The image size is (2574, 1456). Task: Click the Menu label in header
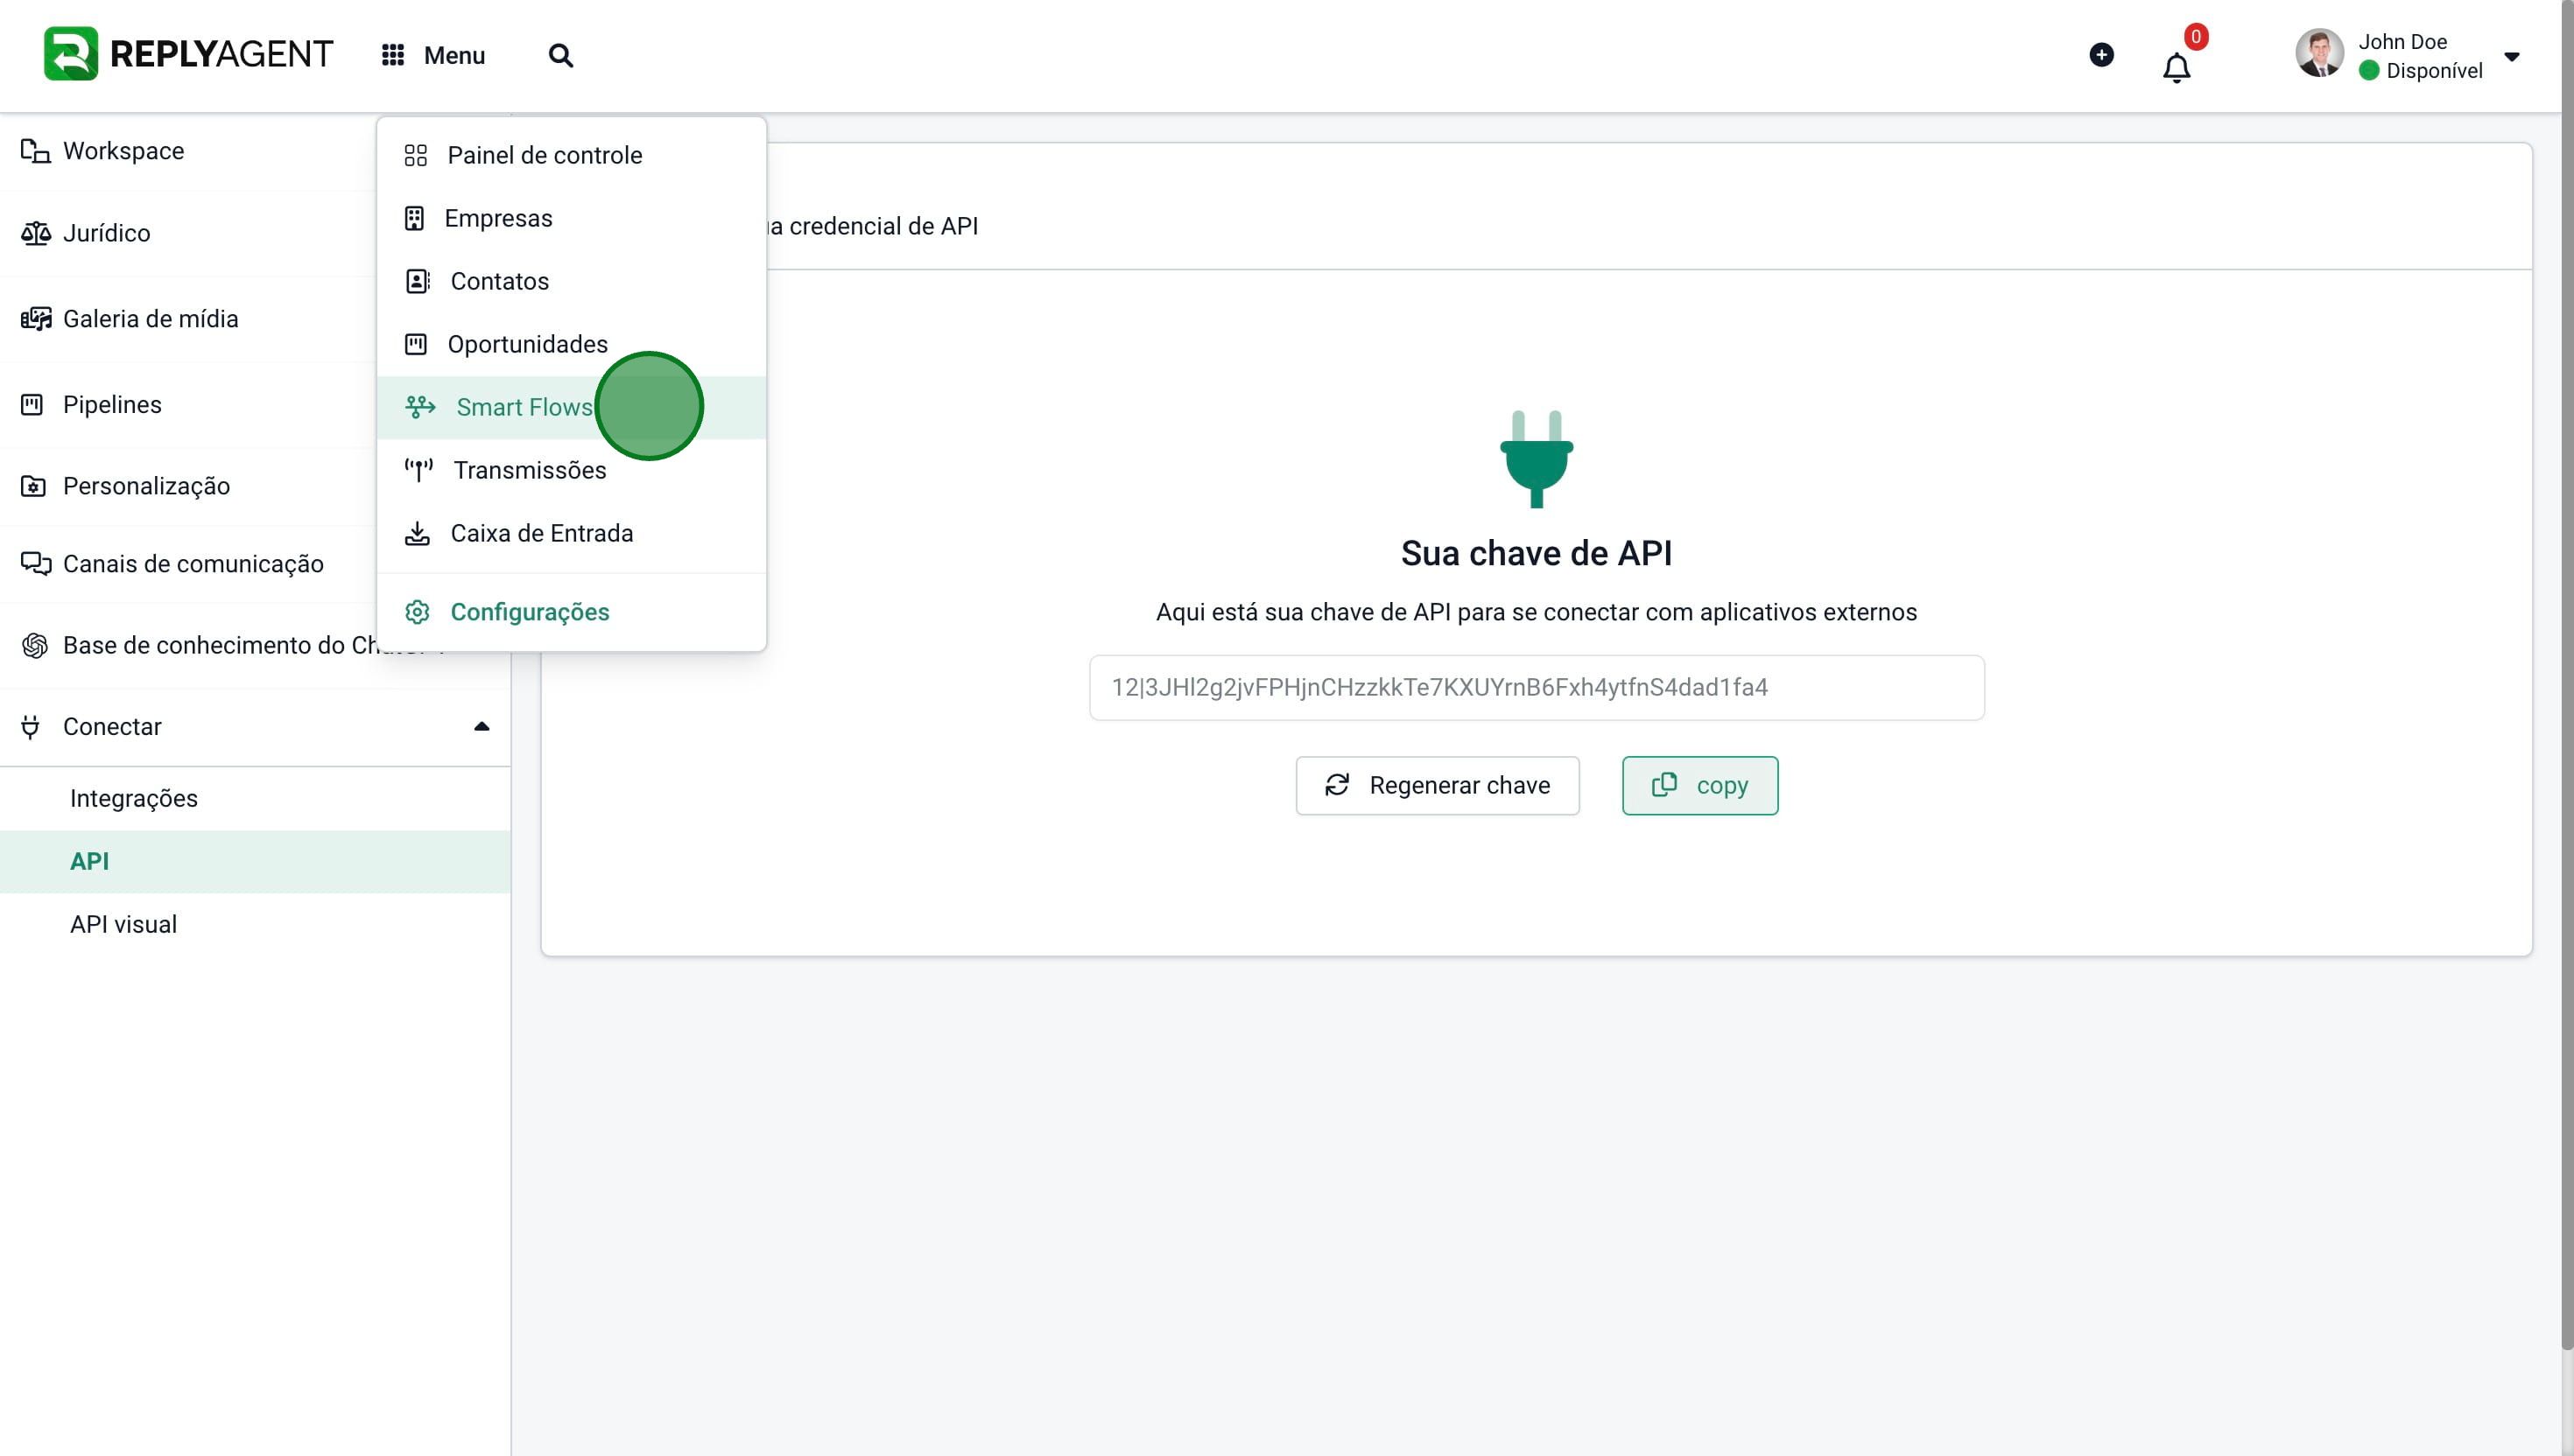tap(454, 55)
